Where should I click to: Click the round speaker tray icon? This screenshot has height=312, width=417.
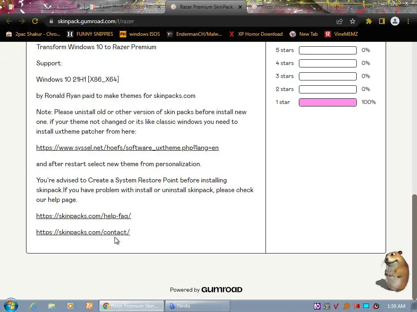click(376, 306)
